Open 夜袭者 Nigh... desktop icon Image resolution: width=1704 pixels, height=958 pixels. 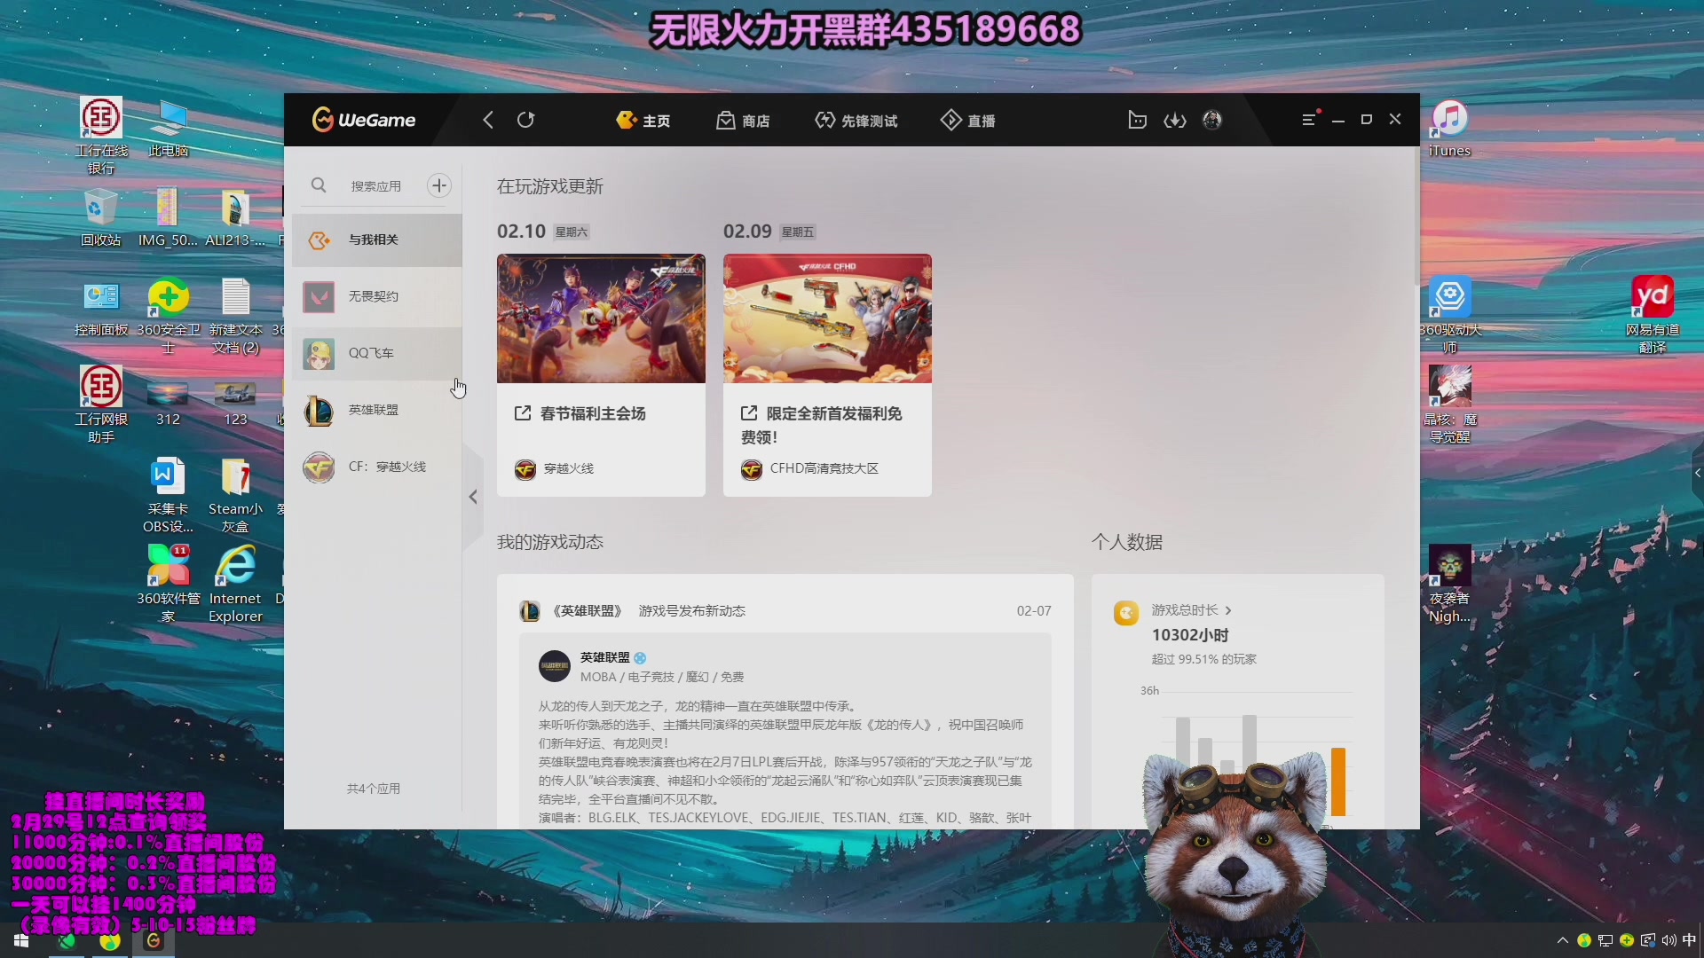pos(1450,584)
